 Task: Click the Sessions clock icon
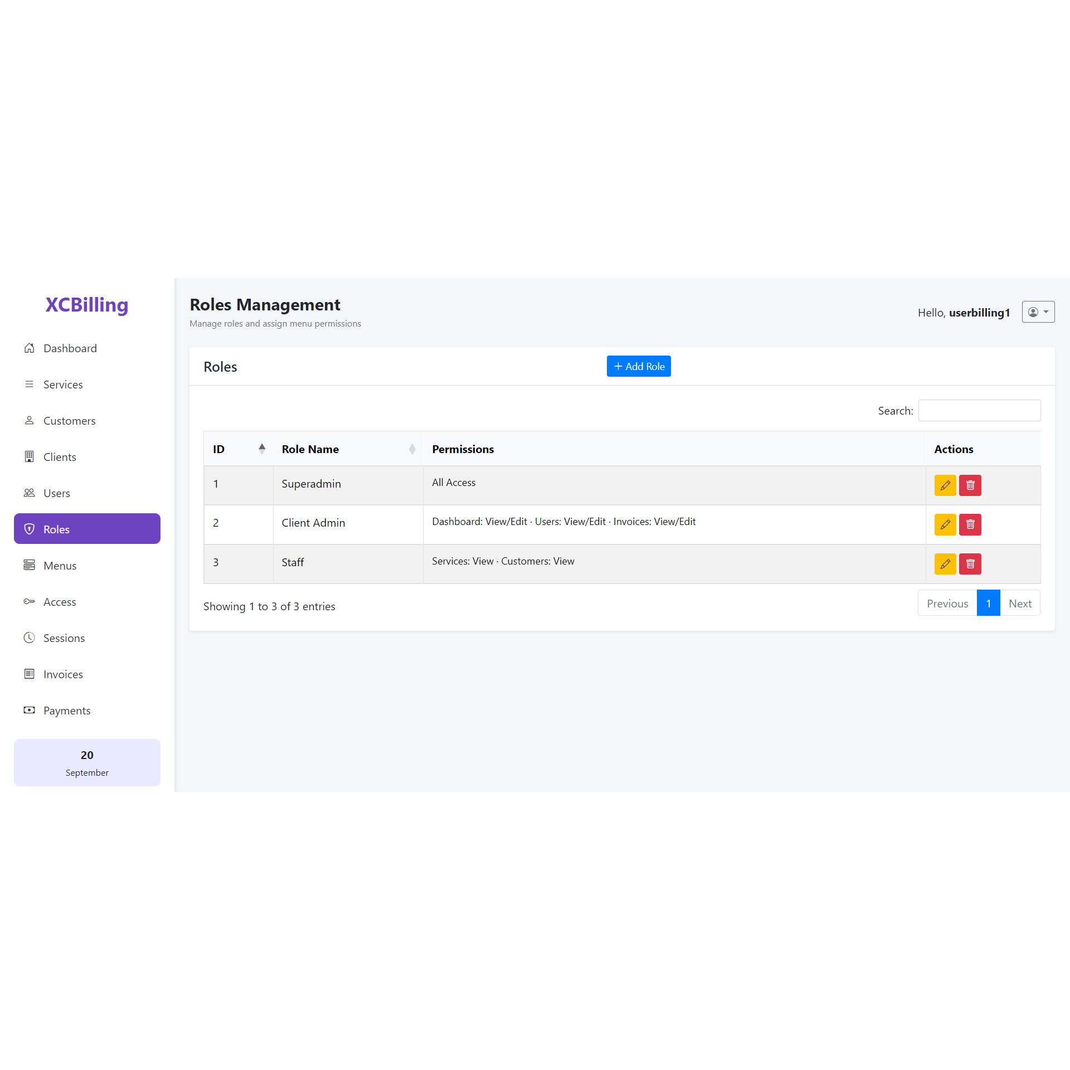coord(29,638)
